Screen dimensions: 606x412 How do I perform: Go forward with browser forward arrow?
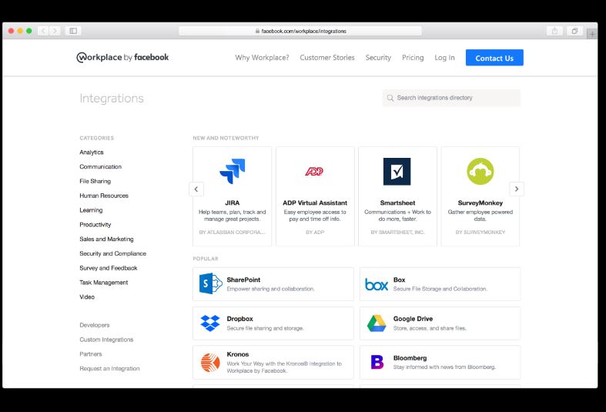(55, 31)
